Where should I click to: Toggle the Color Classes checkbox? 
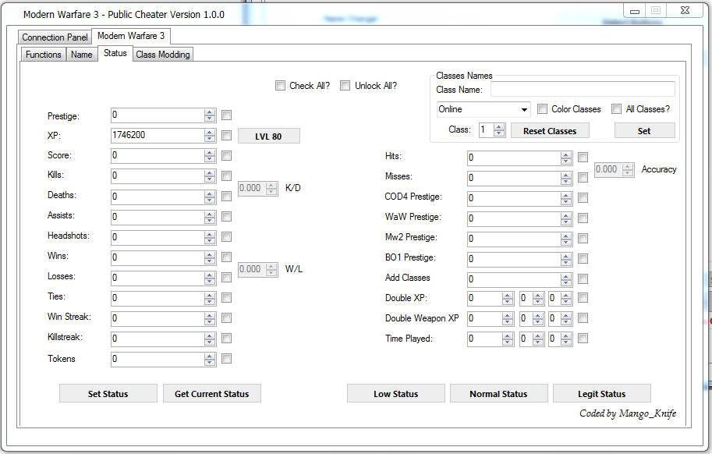tap(542, 109)
